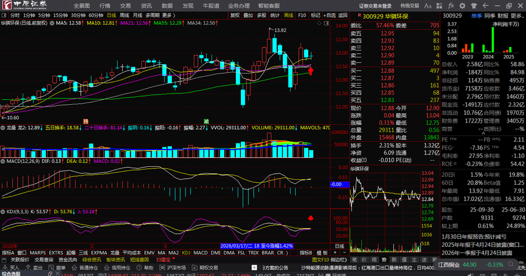Click the 卖出 sell icon button
This screenshot has width=526, height=276.
(34, 268)
